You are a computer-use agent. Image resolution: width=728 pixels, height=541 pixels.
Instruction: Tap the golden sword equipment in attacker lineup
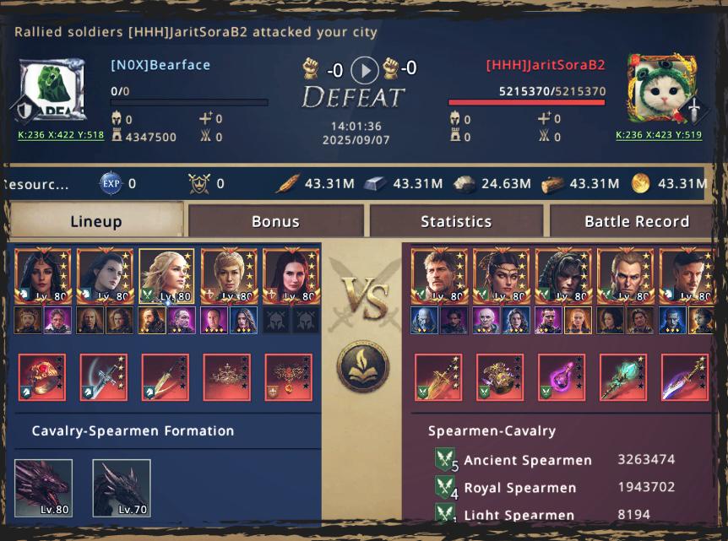(438, 377)
